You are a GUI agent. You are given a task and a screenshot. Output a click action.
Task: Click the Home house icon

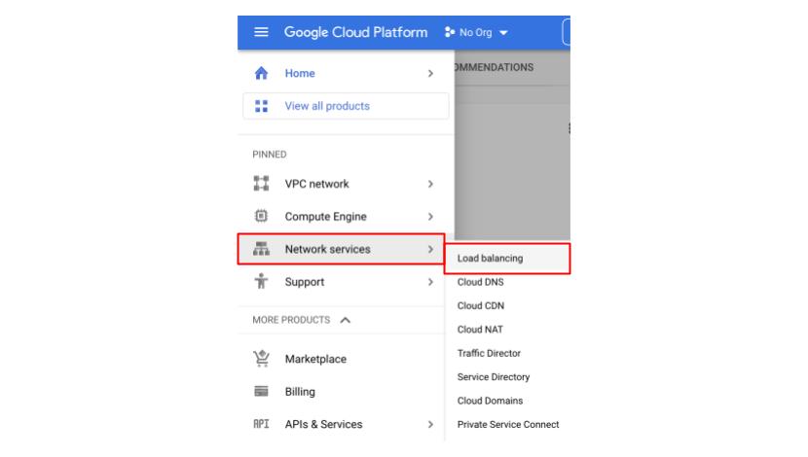click(x=261, y=73)
